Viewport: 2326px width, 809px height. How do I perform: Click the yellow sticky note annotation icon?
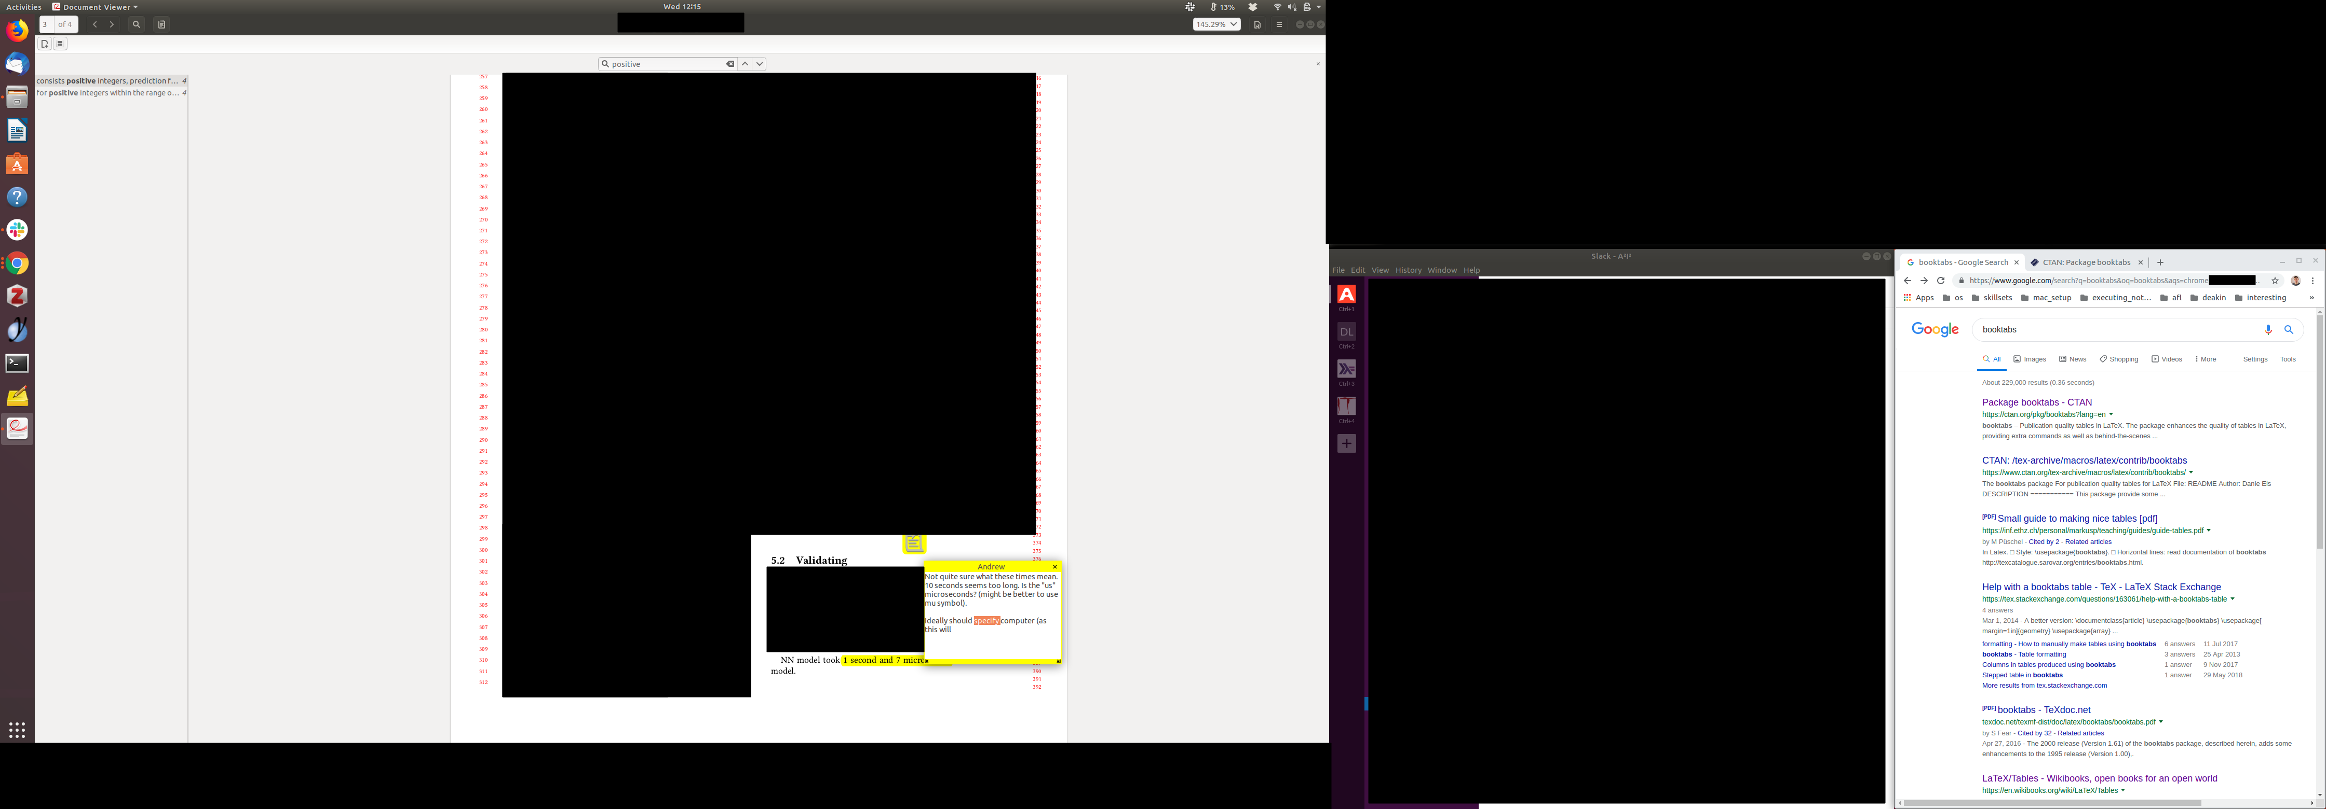click(914, 544)
